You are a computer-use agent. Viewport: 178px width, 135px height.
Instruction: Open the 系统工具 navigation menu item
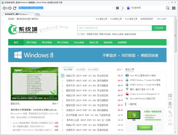point(94,42)
